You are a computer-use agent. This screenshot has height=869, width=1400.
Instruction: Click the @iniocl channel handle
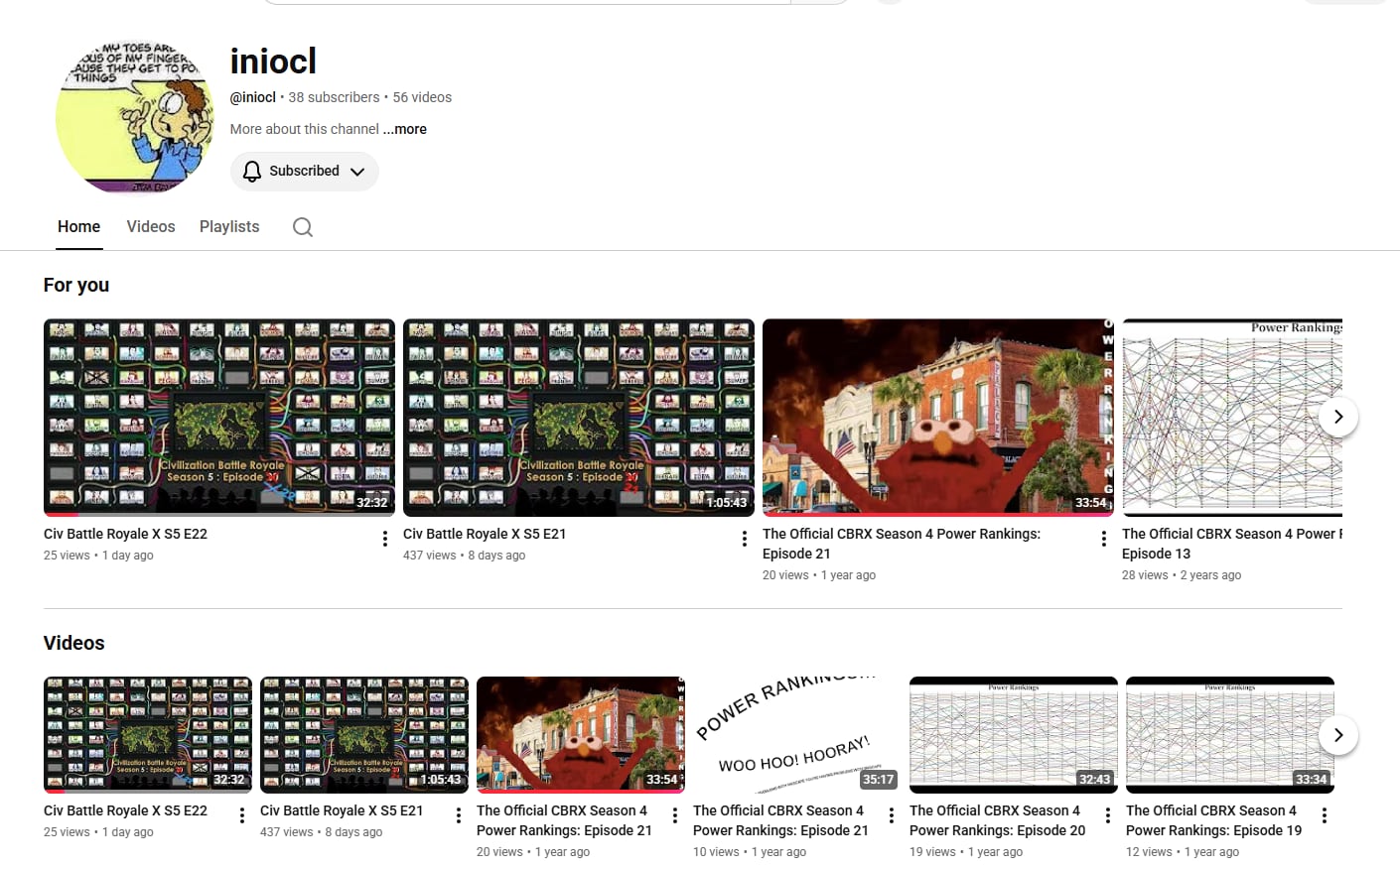click(253, 97)
